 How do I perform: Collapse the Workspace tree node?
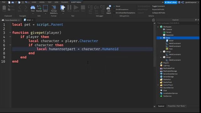158,27
